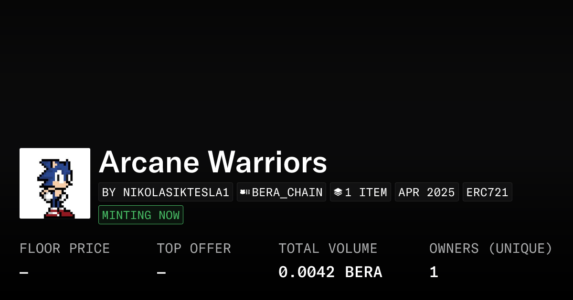Click the FLOOR PRICE label
This screenshot has height=300, width=573.
(x=65, y=249)
